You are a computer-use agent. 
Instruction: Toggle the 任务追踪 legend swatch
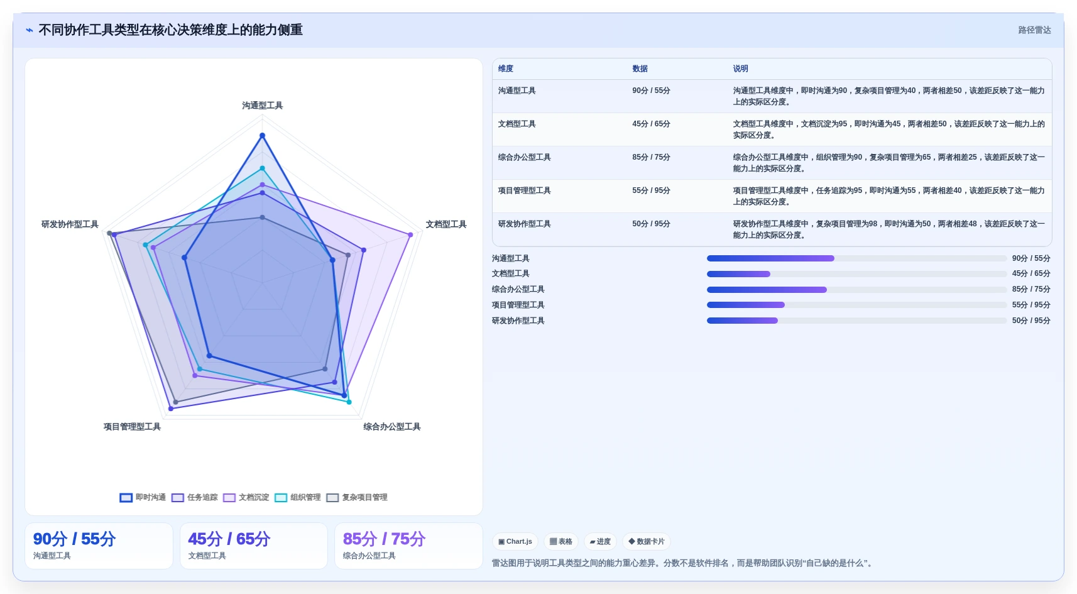(178, 498)
